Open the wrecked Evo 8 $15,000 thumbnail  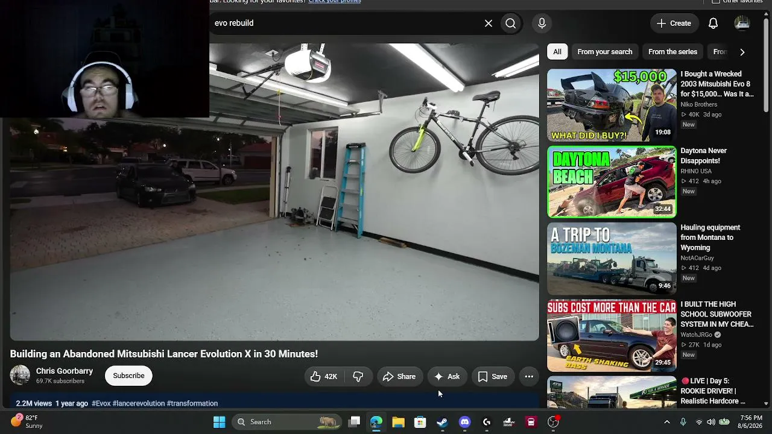(x=612, y=105)
